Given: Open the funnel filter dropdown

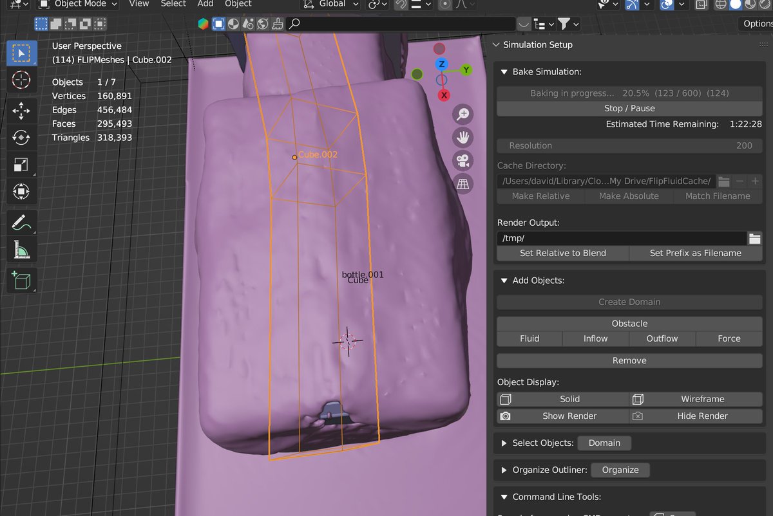Looking at the screenshot, I should (x=568, y=24).
